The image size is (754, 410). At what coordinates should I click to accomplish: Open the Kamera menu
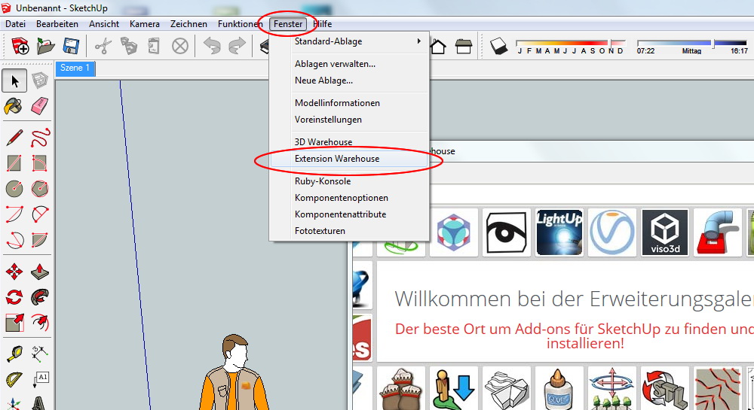tap(144, 24)
